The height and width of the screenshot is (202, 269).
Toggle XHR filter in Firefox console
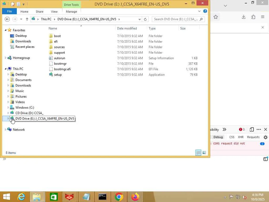point(241,137)
